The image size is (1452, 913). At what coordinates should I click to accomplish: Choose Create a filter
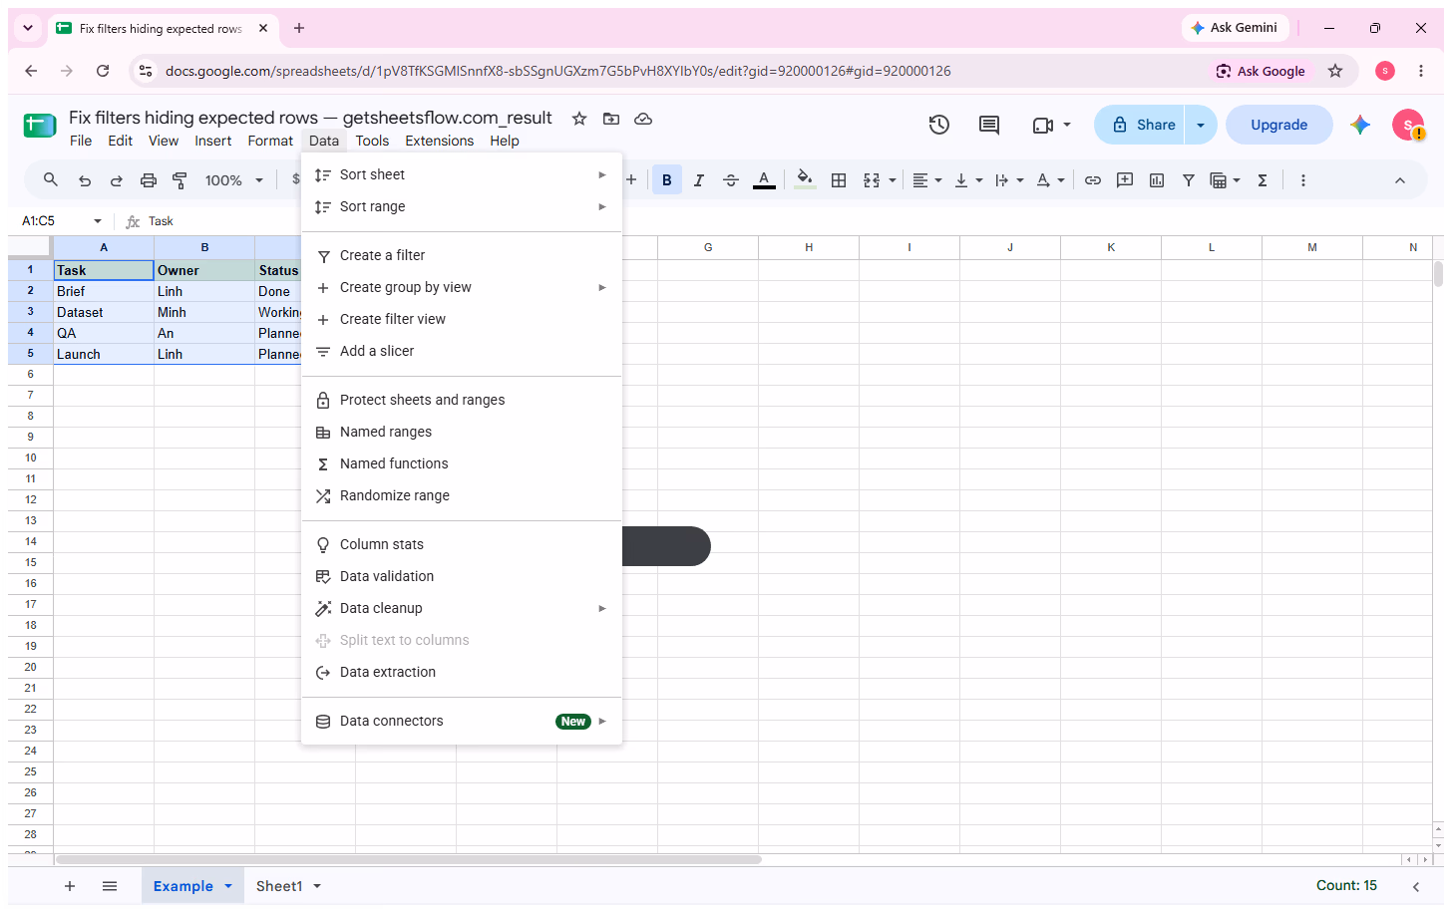(462, 255)
